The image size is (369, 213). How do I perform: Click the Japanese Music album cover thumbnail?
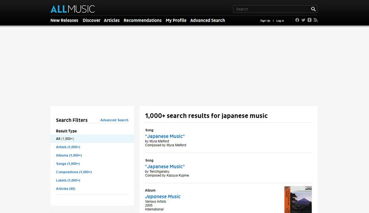click(298, 200)
